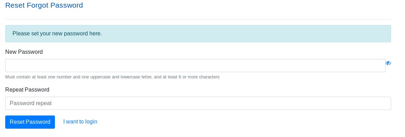405x137 pixels.
Task: Click the password requirements hint text
Action: coord(112,77)
